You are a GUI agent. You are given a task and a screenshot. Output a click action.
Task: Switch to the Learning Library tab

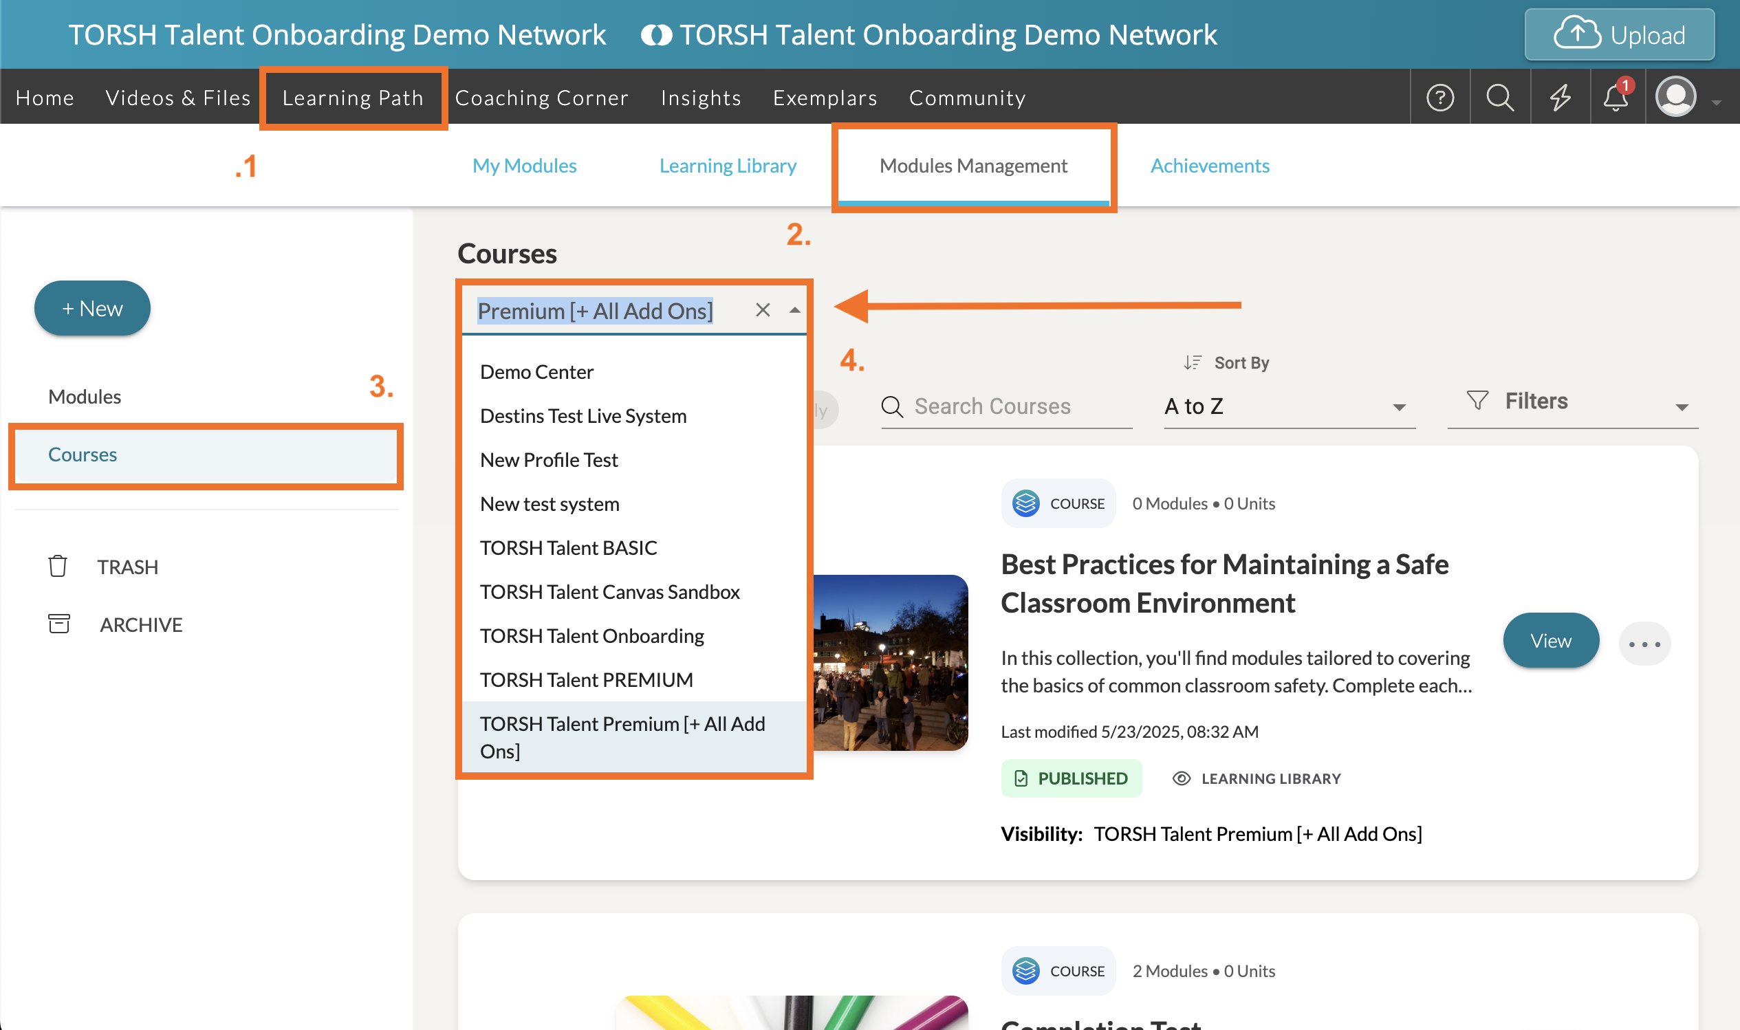tap(727, 166)
